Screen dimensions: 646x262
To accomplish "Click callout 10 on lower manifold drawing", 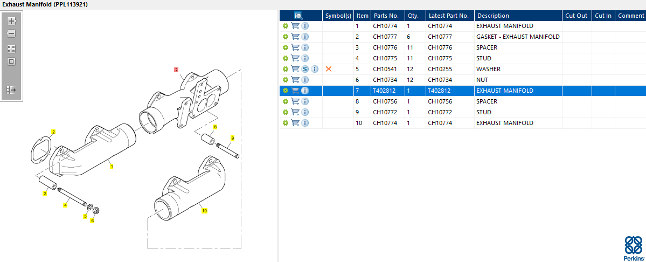I will click(x=204, y=210).
